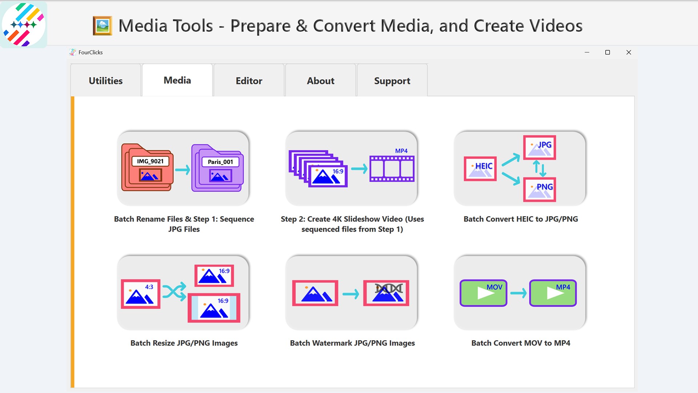Open the Editor tab
Image resolution: width=698 pixels, height=393 pixels.
pyautogui.click(x=249, y=80)
